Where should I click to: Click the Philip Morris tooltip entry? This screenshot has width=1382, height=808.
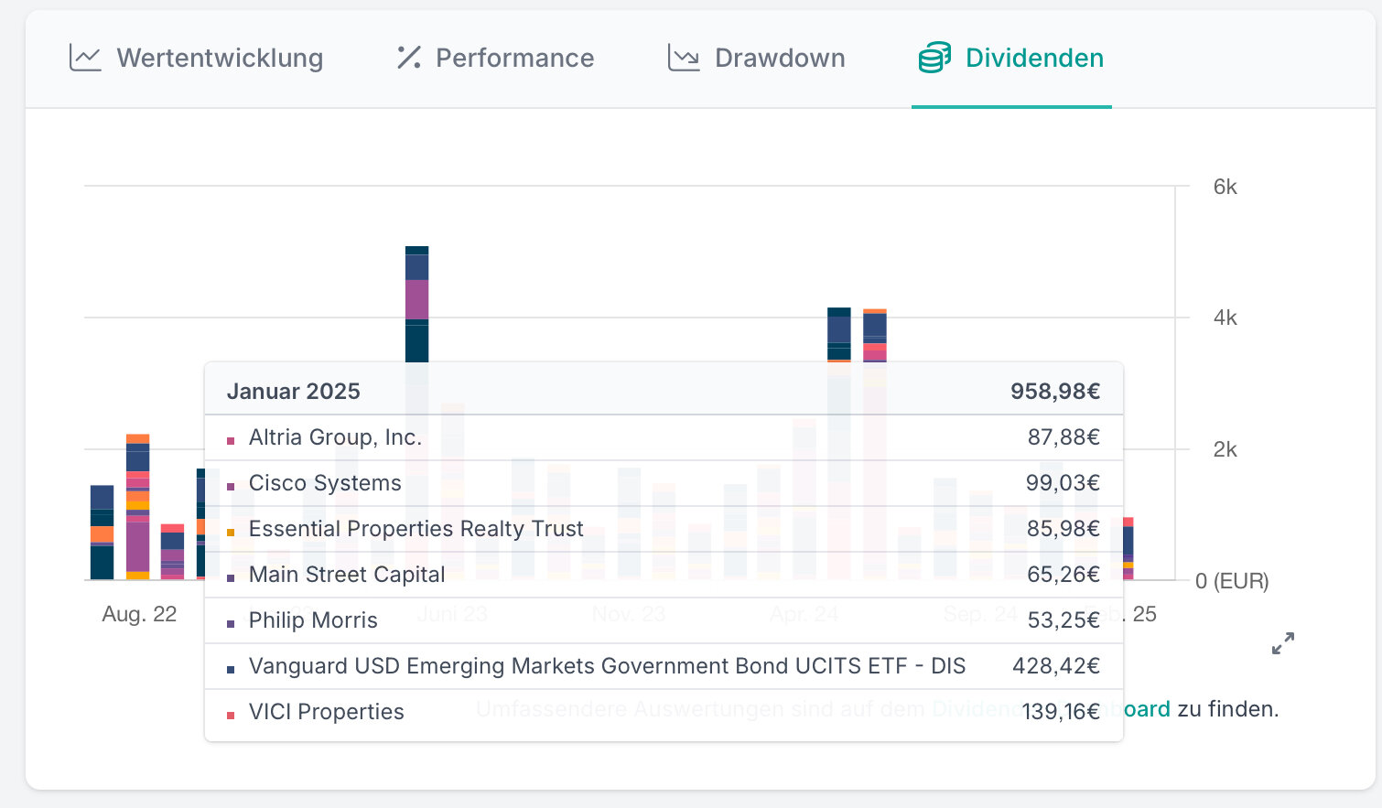click(313, 620)
